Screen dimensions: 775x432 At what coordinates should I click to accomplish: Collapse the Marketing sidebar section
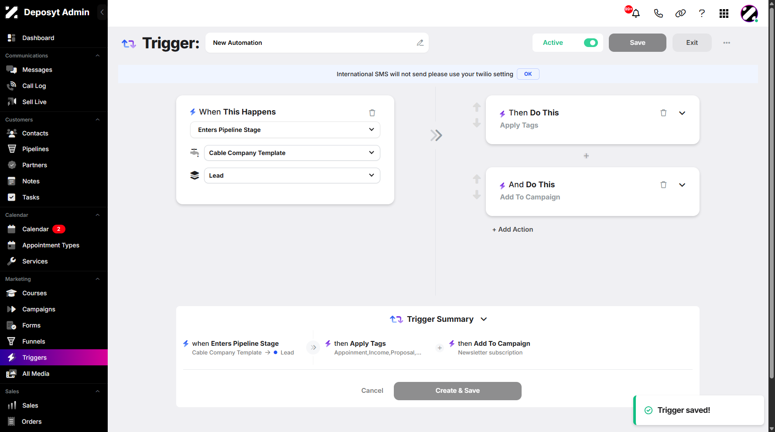[98, 279]
